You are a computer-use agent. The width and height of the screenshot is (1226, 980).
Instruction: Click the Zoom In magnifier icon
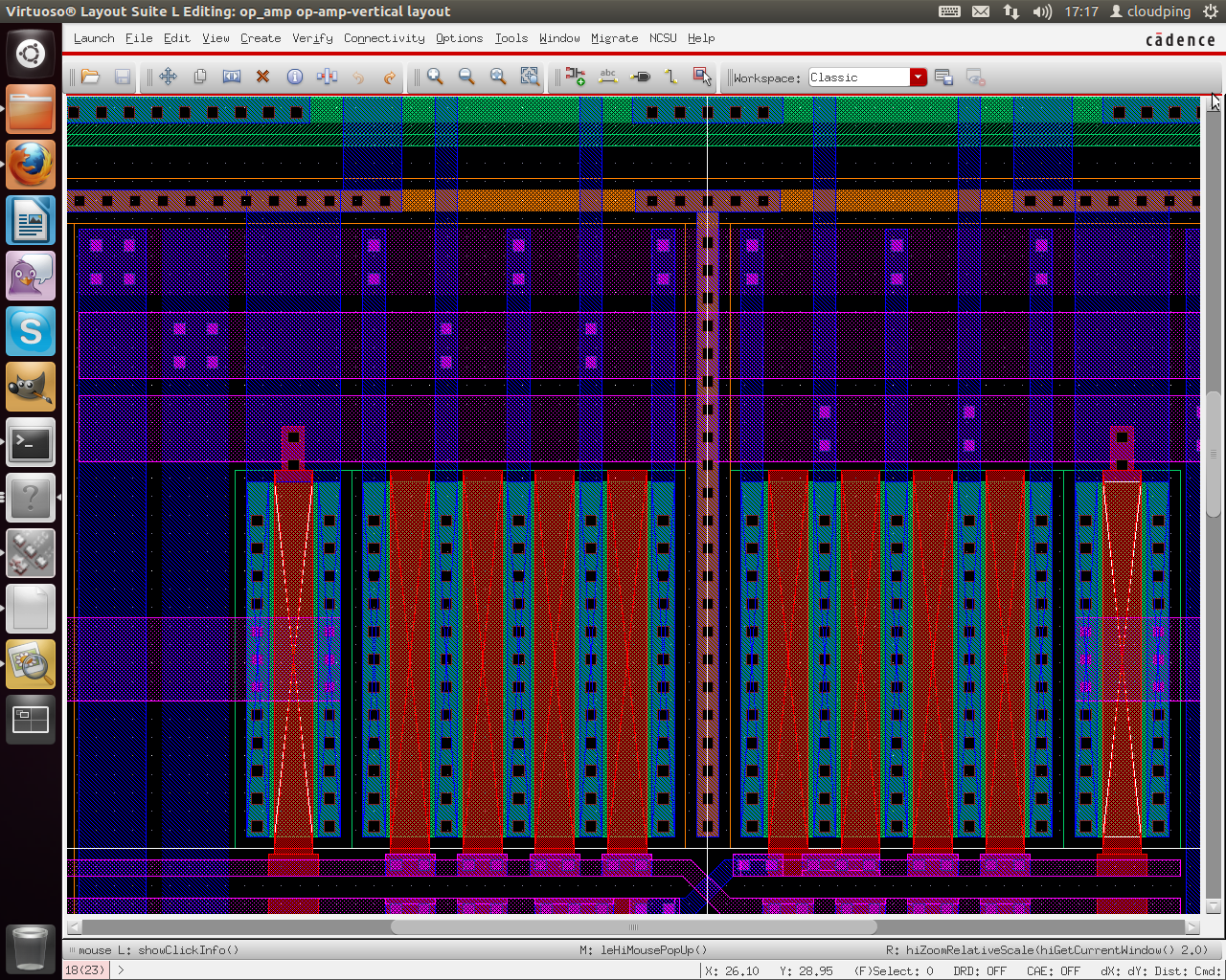pyautogui.click(x=435, y=77)
